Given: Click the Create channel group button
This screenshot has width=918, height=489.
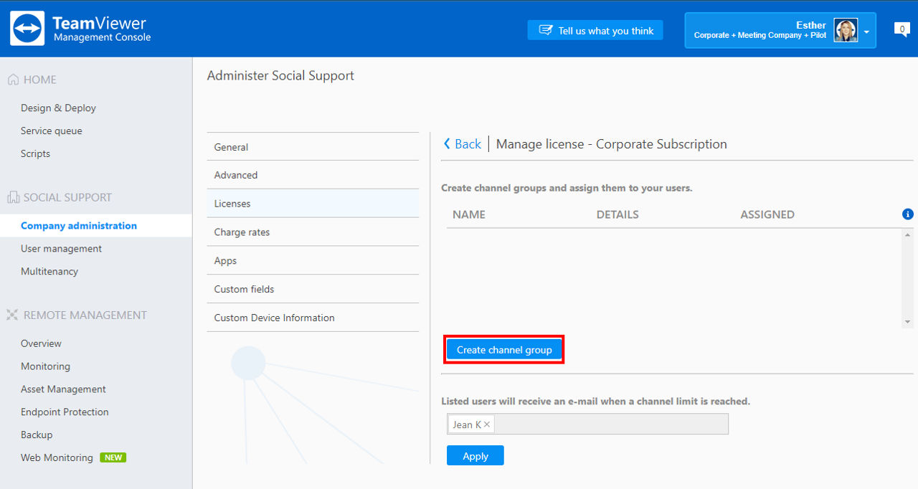Looking at the screenshot, I should pyautogui.click(x=504, y=350).
